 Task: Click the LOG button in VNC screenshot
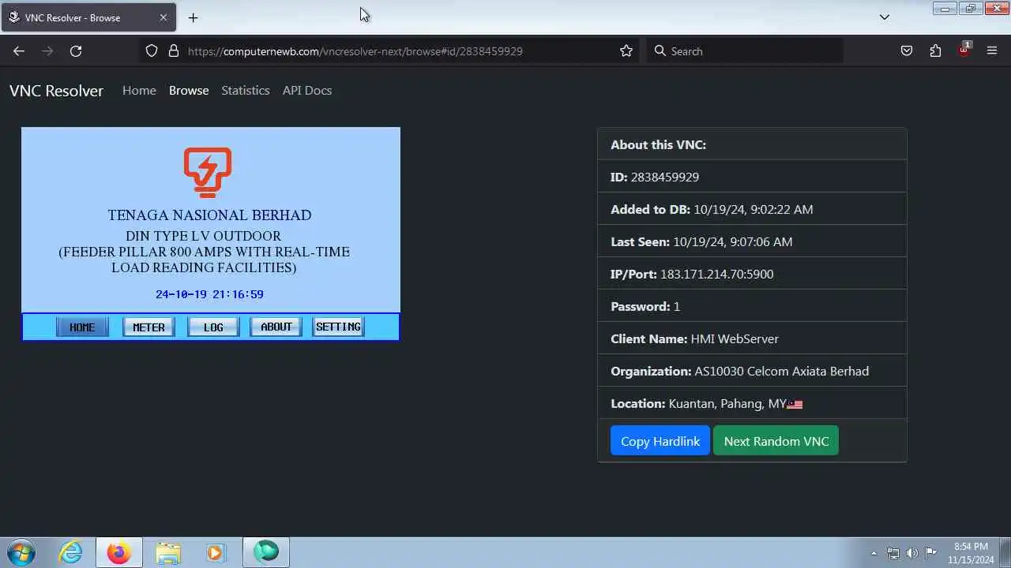(x=213, y=327)
